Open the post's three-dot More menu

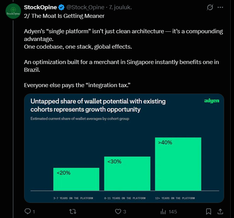(220, 8)
